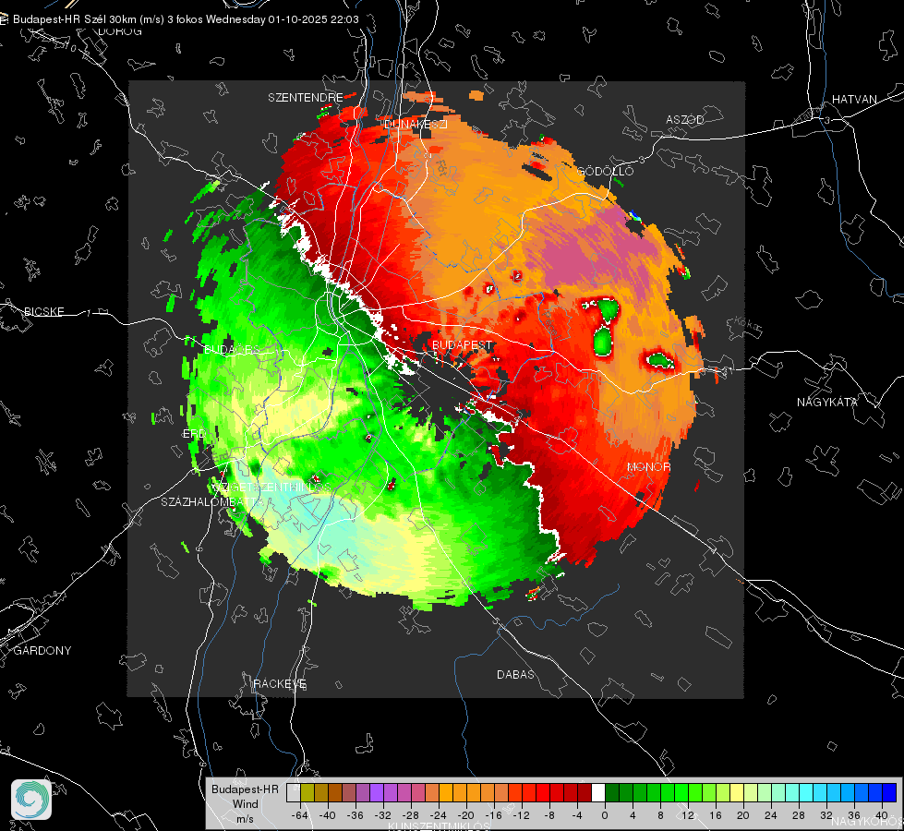Image resolution: width=904 pixels, height=831 pixels.
Task: Click the MONOR town label
Action: (x=648, y=466)
